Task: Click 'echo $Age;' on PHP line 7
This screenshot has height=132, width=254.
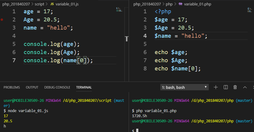Action: 171,60
